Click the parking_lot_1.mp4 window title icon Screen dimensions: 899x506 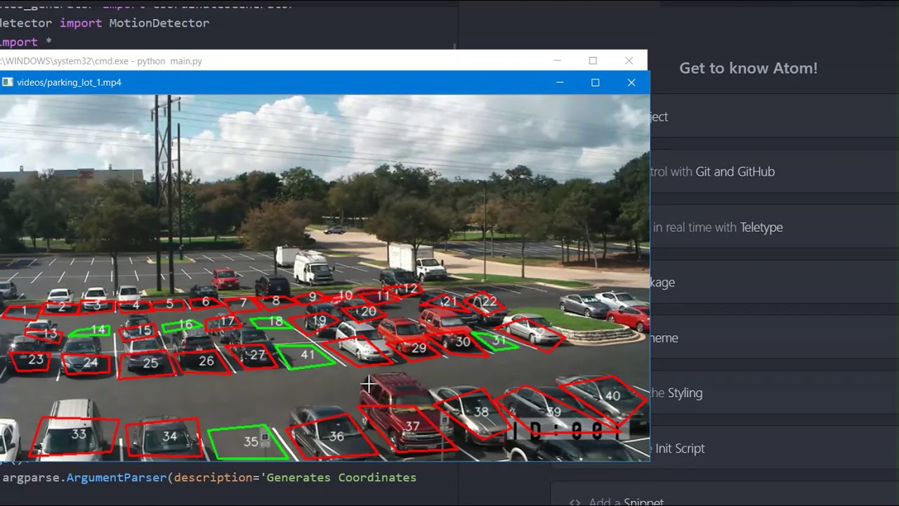[x=7, y=82]
